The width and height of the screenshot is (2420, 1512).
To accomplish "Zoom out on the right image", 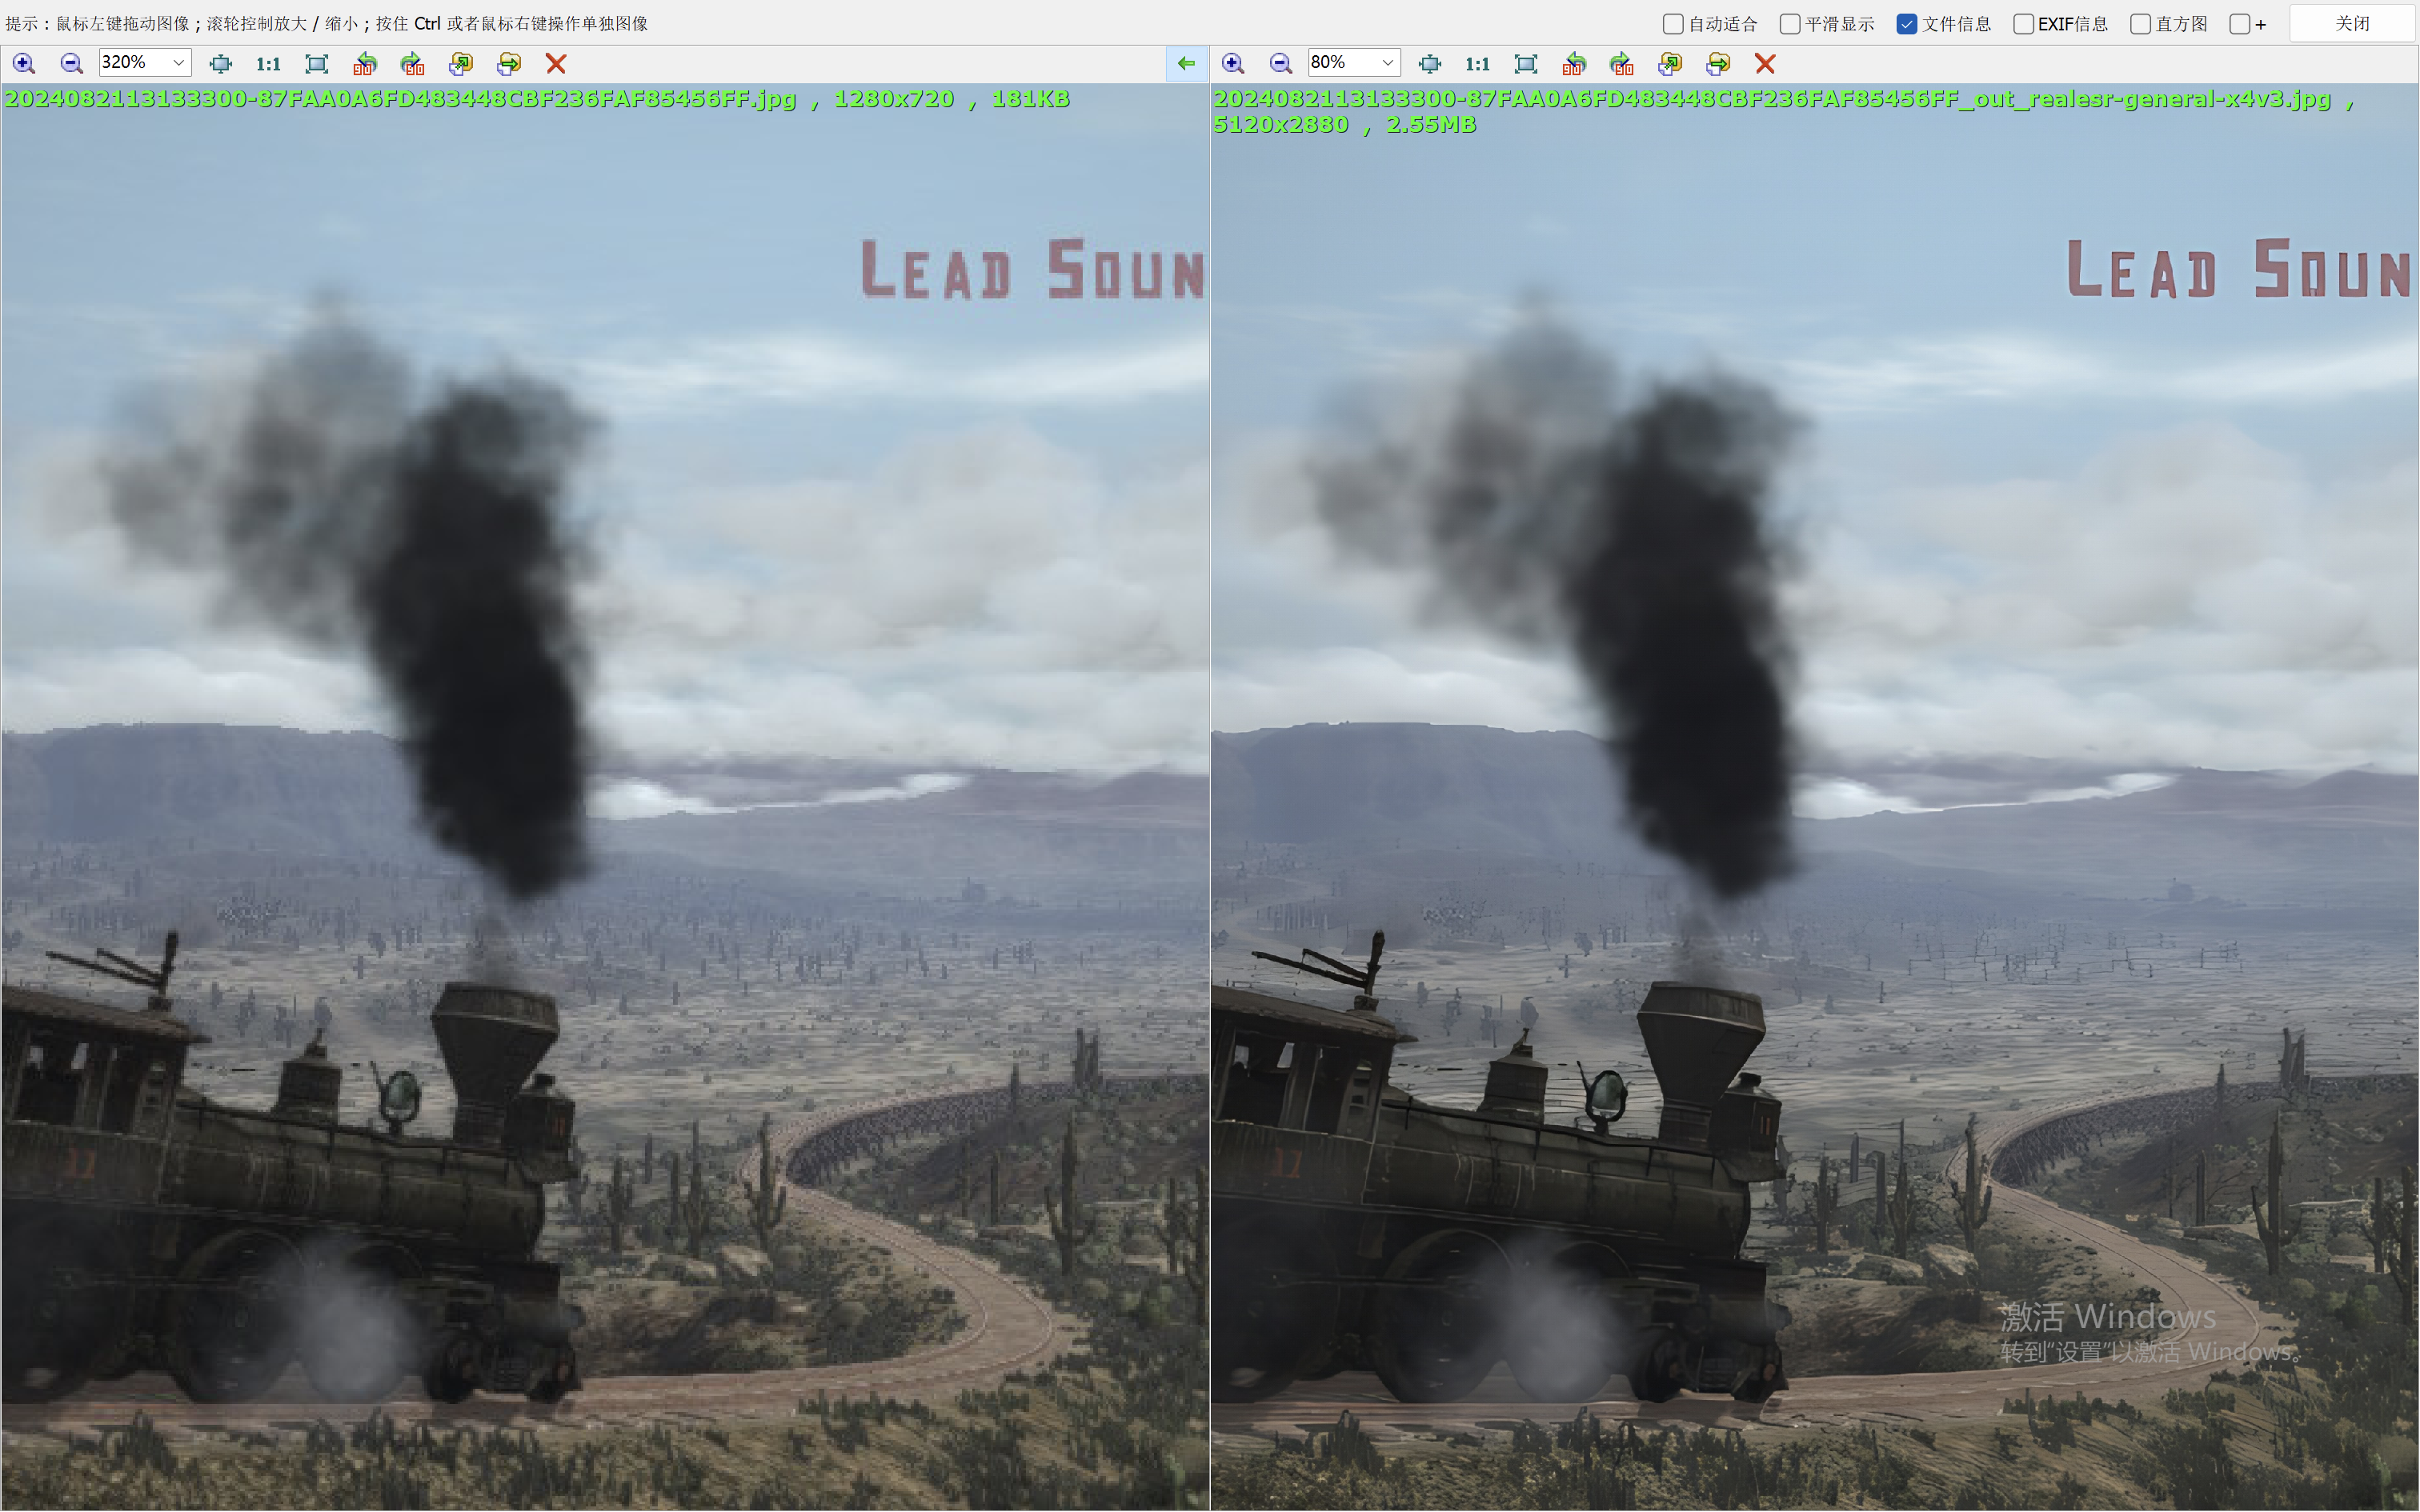I will tap(1280, 64).
